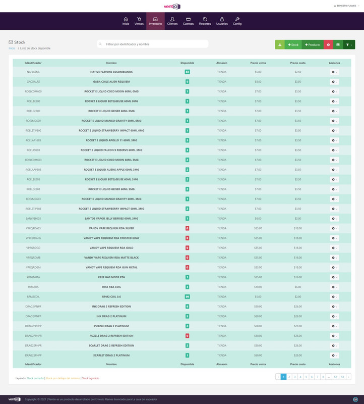Click gear icon for Kree Gas Mods RTA
Viewport: 364px width, 404px height.
(334, 277)
